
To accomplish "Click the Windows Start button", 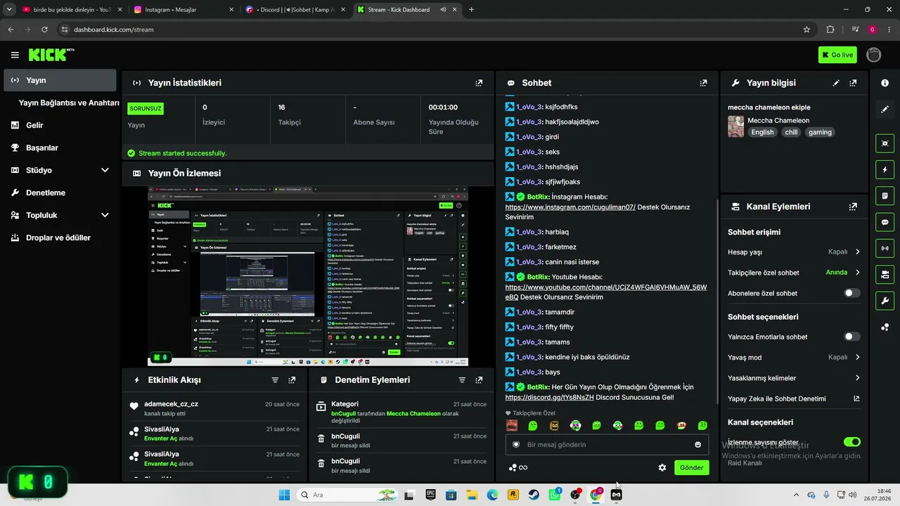I will pos(284,495).
